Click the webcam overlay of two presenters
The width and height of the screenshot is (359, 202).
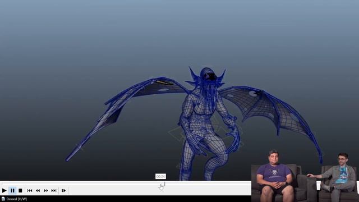[305, 176]
